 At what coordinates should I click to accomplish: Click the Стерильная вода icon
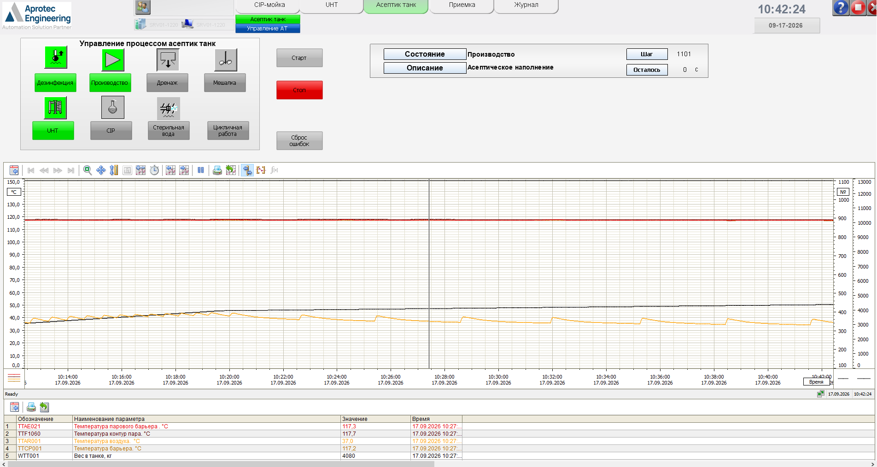point(168,108)
